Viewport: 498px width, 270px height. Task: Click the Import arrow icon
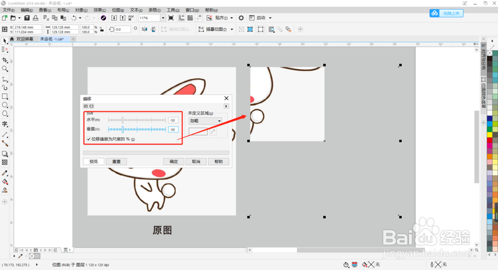click(x=114, y=18)
